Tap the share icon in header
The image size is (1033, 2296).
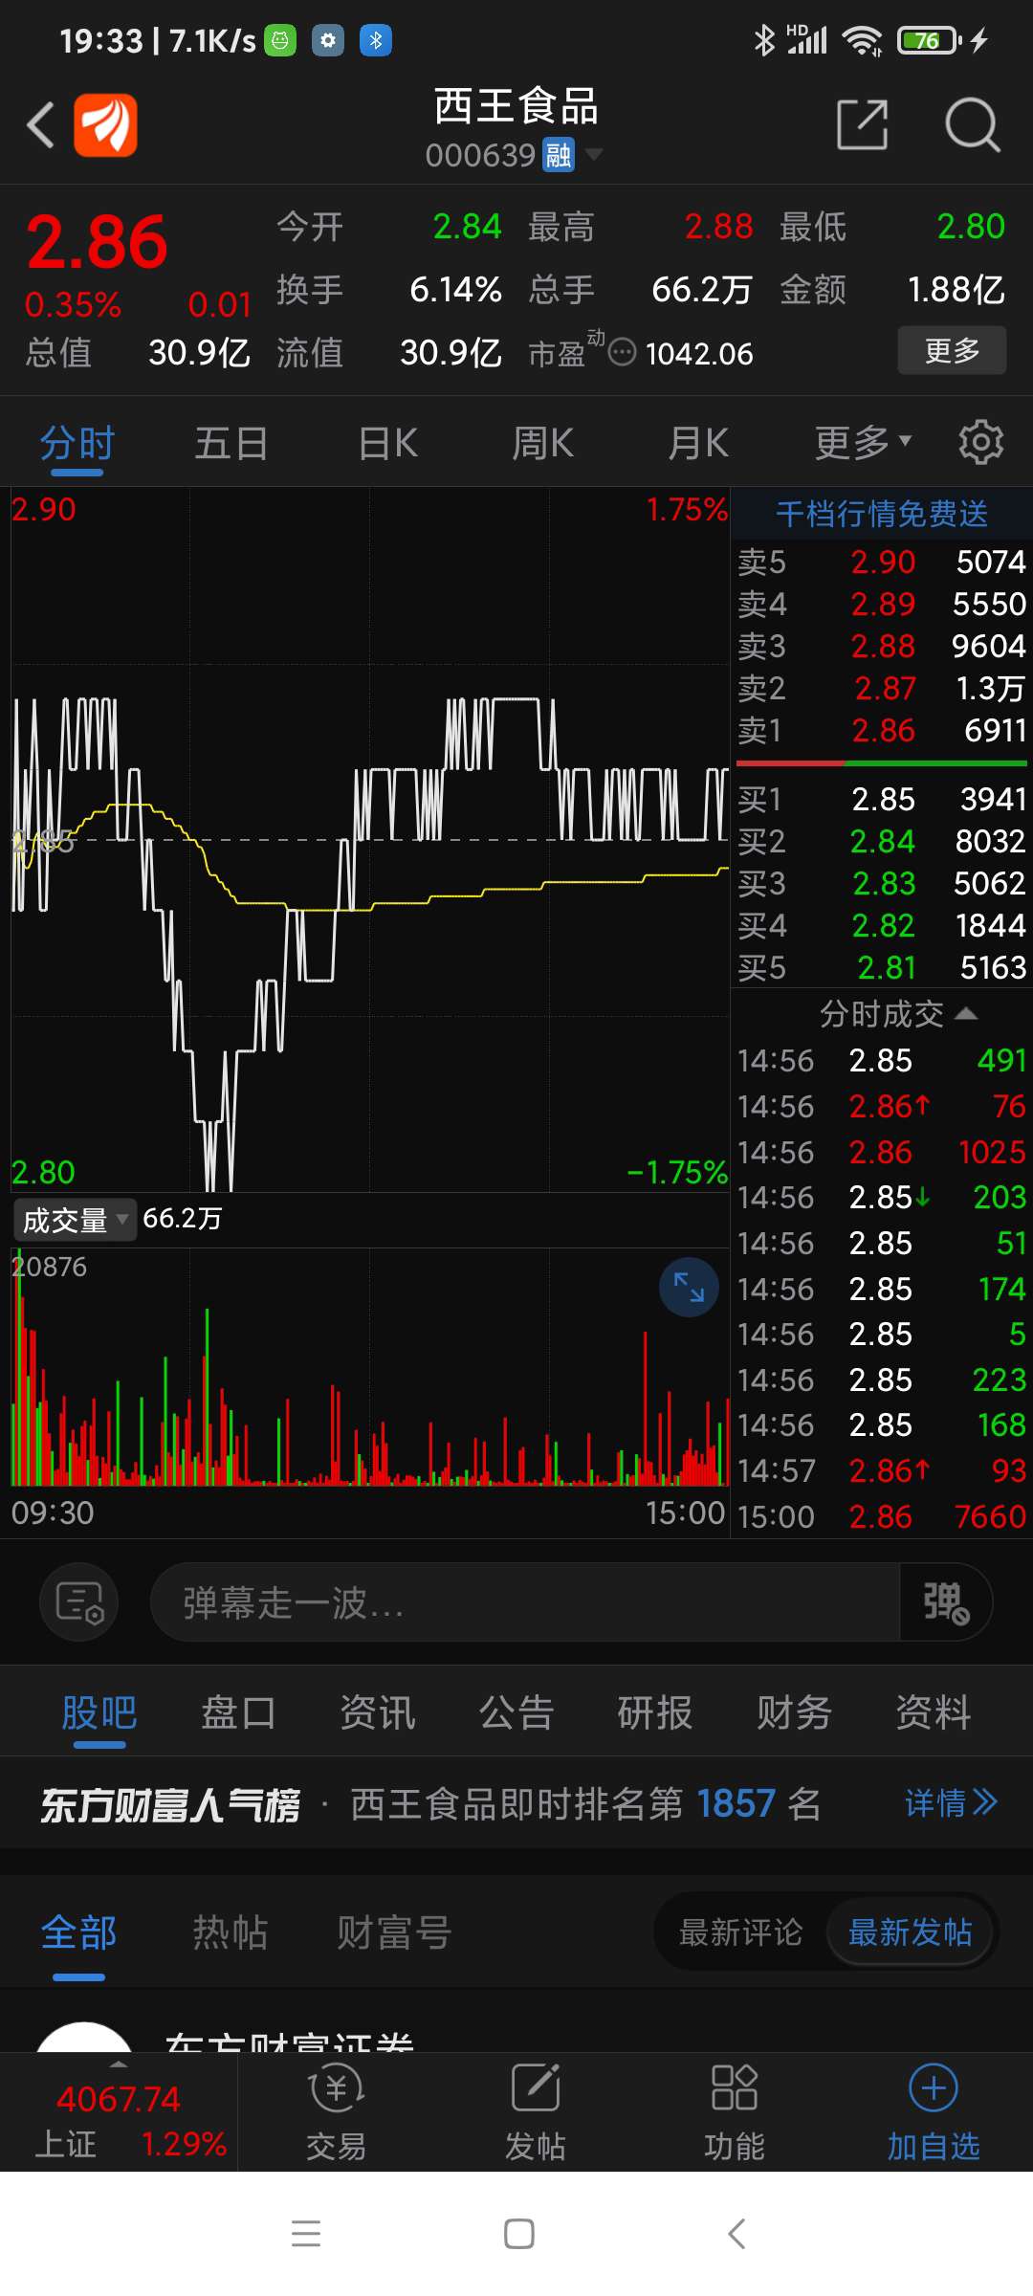(x=862, y=124)
